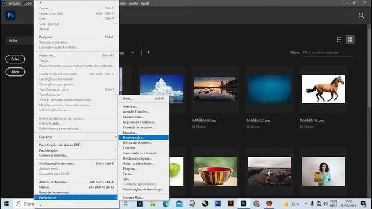This screenshot has height=209, width=372.
Task: Click Menus... in the Editar menu
Action: [x=76, y=187]
